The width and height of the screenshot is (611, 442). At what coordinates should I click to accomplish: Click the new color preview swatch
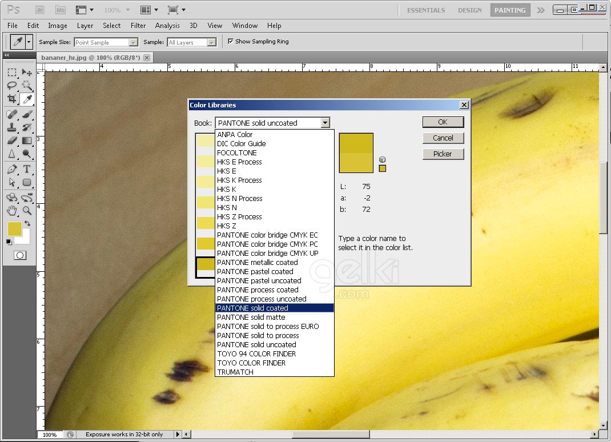(356, 143)
